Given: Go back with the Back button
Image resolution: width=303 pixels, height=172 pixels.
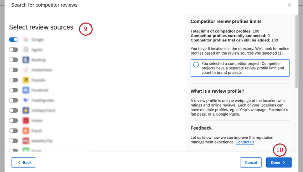Looking at the screenshot, I should (24, 163).
